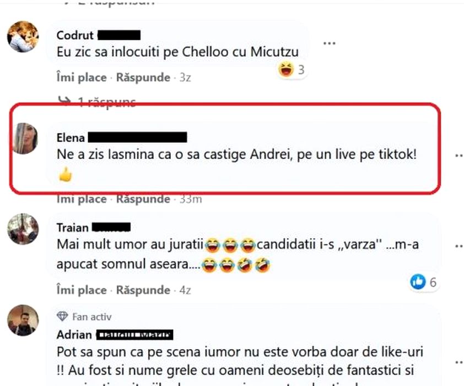Toggle "Îmi place" on Traian's comment
Image resolution: width=464 pixels, height=386 pixels.
pyautogui.click(x=81, y=290)
